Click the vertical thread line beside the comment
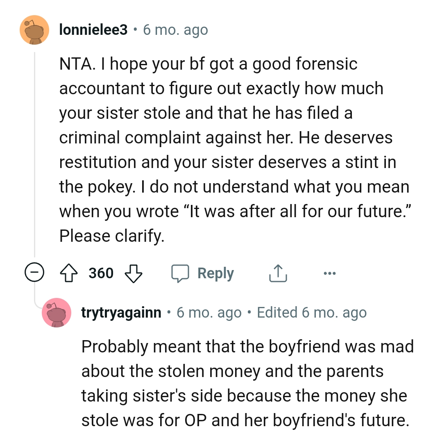The image size is (442, 443). click(34, 164)
